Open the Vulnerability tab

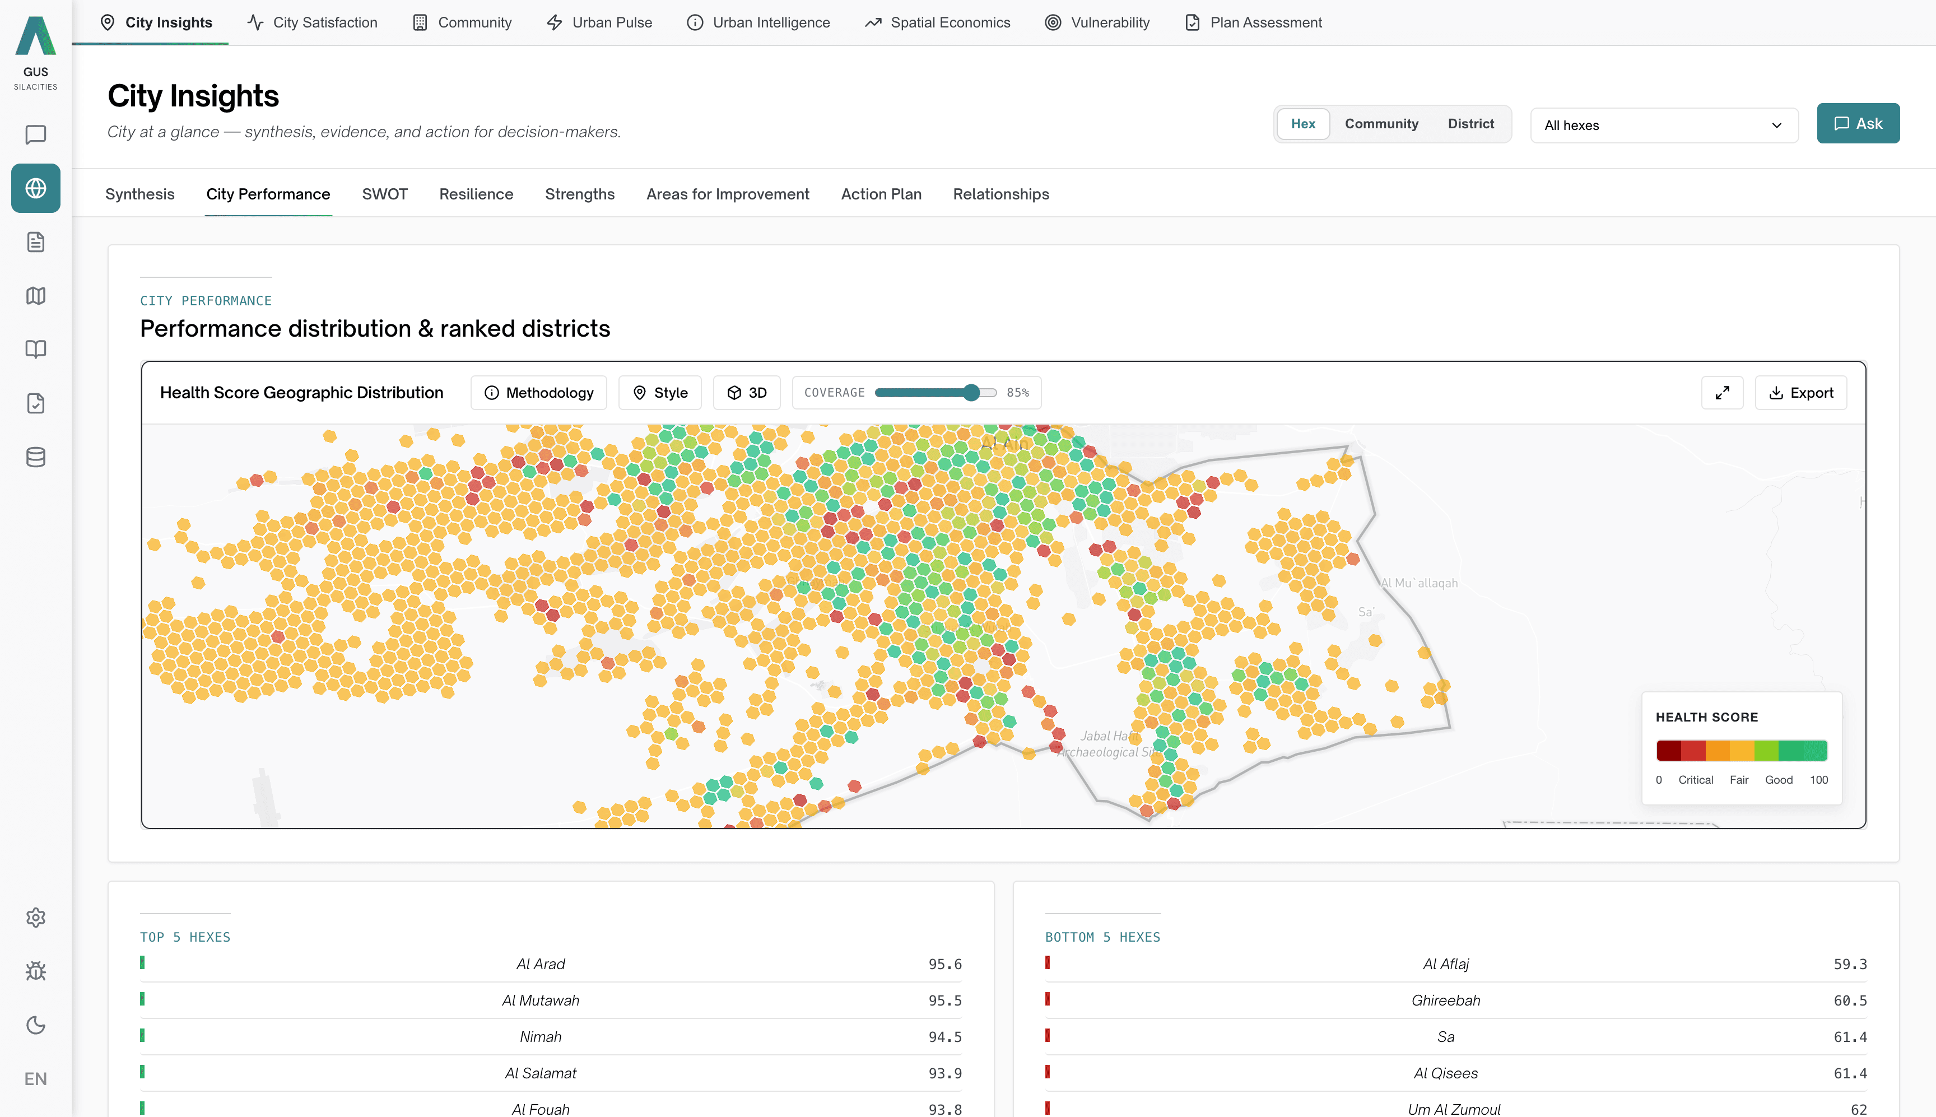pyautogui.click(x=1097, y=22)
